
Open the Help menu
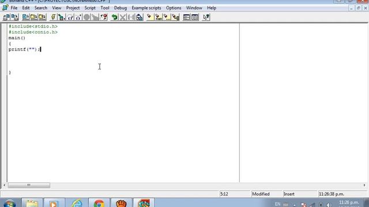212,7
